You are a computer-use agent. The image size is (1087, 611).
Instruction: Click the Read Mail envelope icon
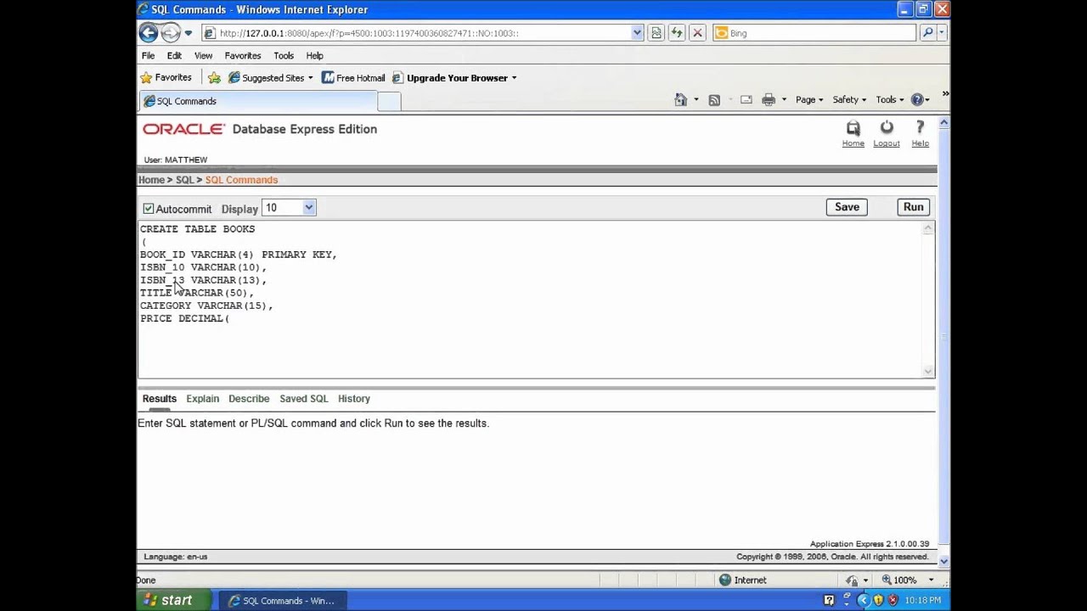tap(746, 99)
